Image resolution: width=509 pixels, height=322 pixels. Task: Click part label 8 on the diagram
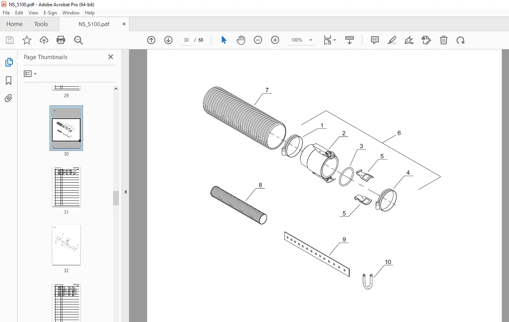pyautogui.click(x=260, y=185)
